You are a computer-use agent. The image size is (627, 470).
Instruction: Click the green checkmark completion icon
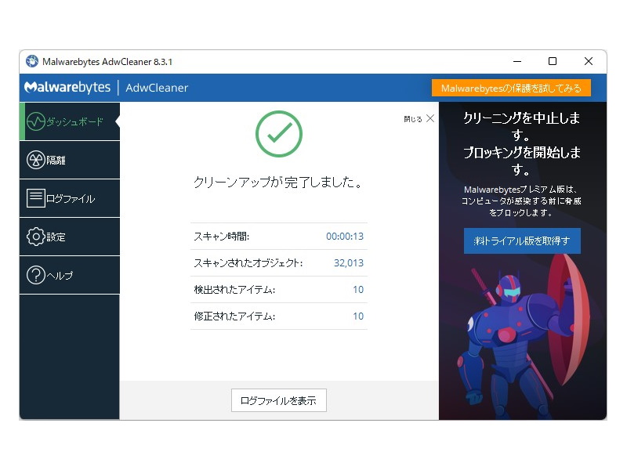(279, 134)
